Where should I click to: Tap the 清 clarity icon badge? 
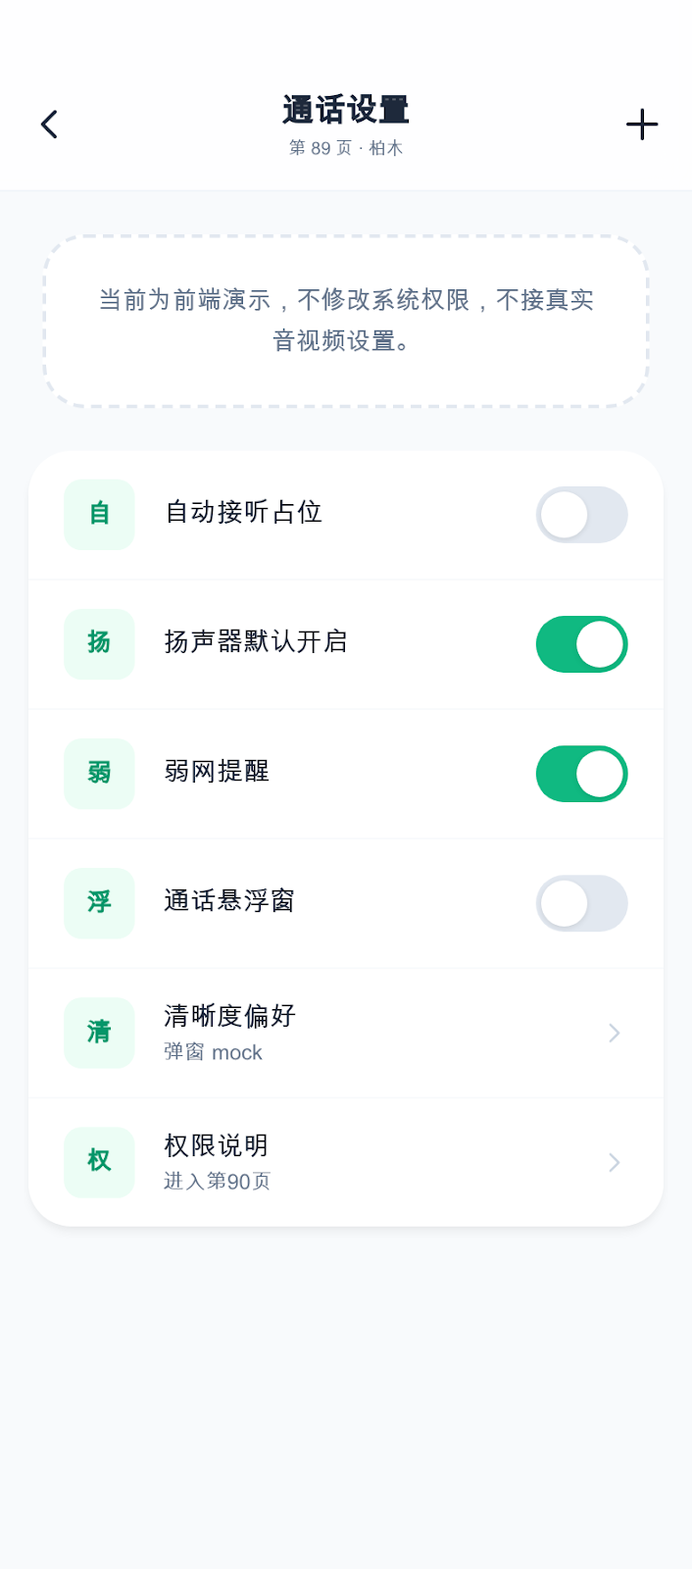(x=99, y=1033)
